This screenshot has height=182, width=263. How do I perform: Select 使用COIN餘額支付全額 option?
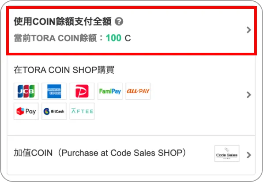tap(63, 22)
